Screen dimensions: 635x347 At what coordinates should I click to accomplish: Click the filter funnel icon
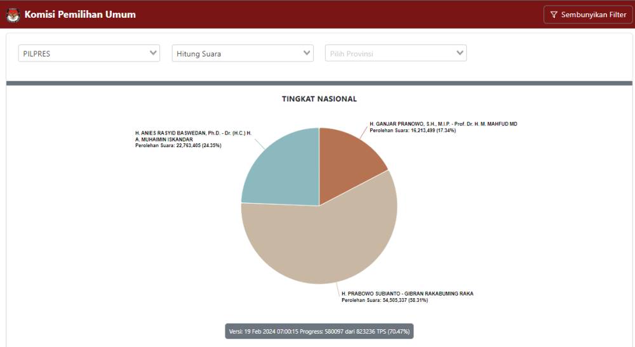point(554,15)
